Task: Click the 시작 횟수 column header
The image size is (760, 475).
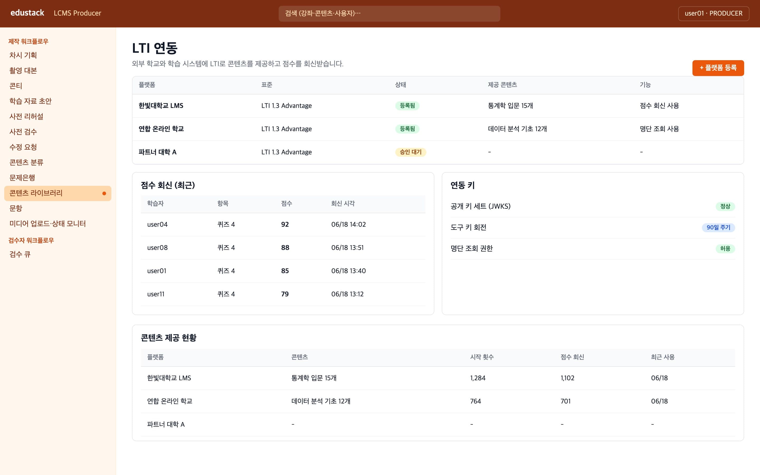Action: click(482, 357)
